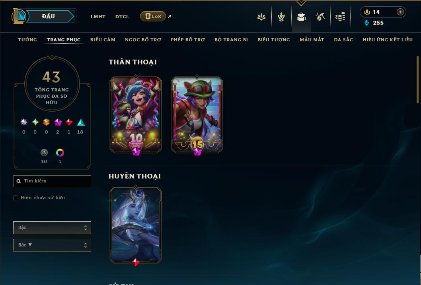The height and width of the screenshot is (285, 421).
Task: Expand the first 'Bậc' dropdown
Action: pyautogui.click(x=52, y=228)
